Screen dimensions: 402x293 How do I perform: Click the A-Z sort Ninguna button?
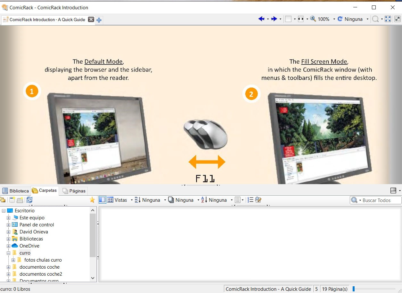[214, 200]
